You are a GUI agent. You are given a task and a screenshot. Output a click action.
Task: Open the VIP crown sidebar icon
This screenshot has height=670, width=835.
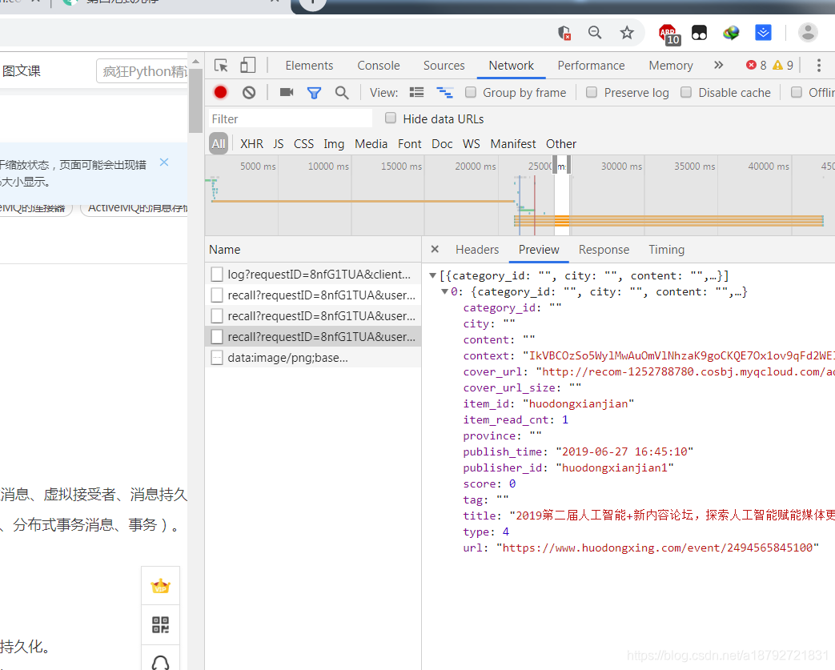coord(160,587)
